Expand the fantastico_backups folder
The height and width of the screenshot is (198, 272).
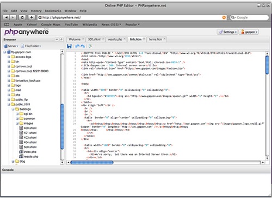pos(9,81)
